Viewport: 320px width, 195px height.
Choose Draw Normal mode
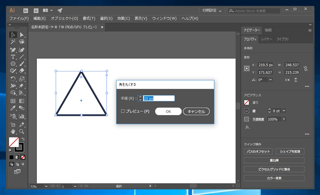12,164
